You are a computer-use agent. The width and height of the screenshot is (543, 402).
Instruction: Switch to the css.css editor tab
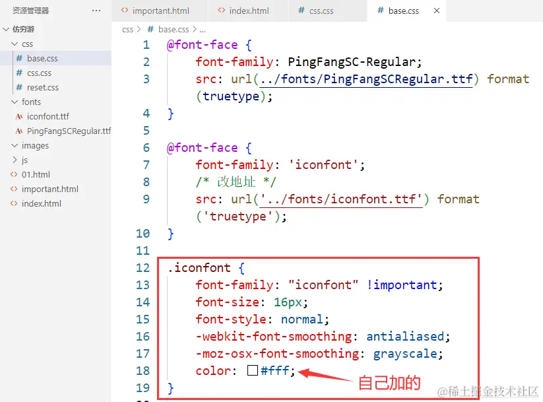pos(328,11)
